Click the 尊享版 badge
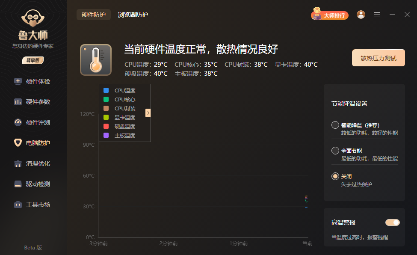This screenshot has height=255, width=417. point(33,60)
